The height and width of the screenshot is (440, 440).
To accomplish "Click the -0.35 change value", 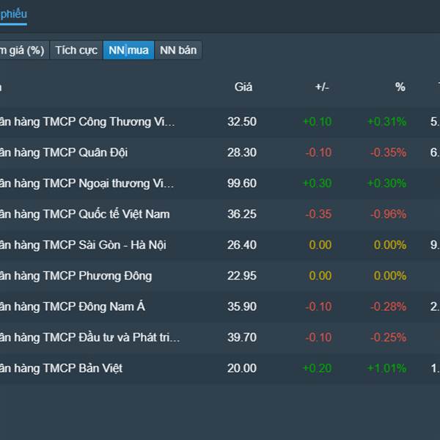I will [x=318, y=214].
